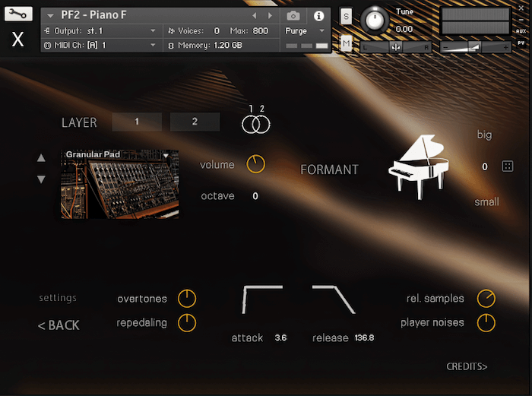This screenshot has height=396, width=532.
Task: Open the Granular Pad preset dropdown
Action: (x=166, y=155)
